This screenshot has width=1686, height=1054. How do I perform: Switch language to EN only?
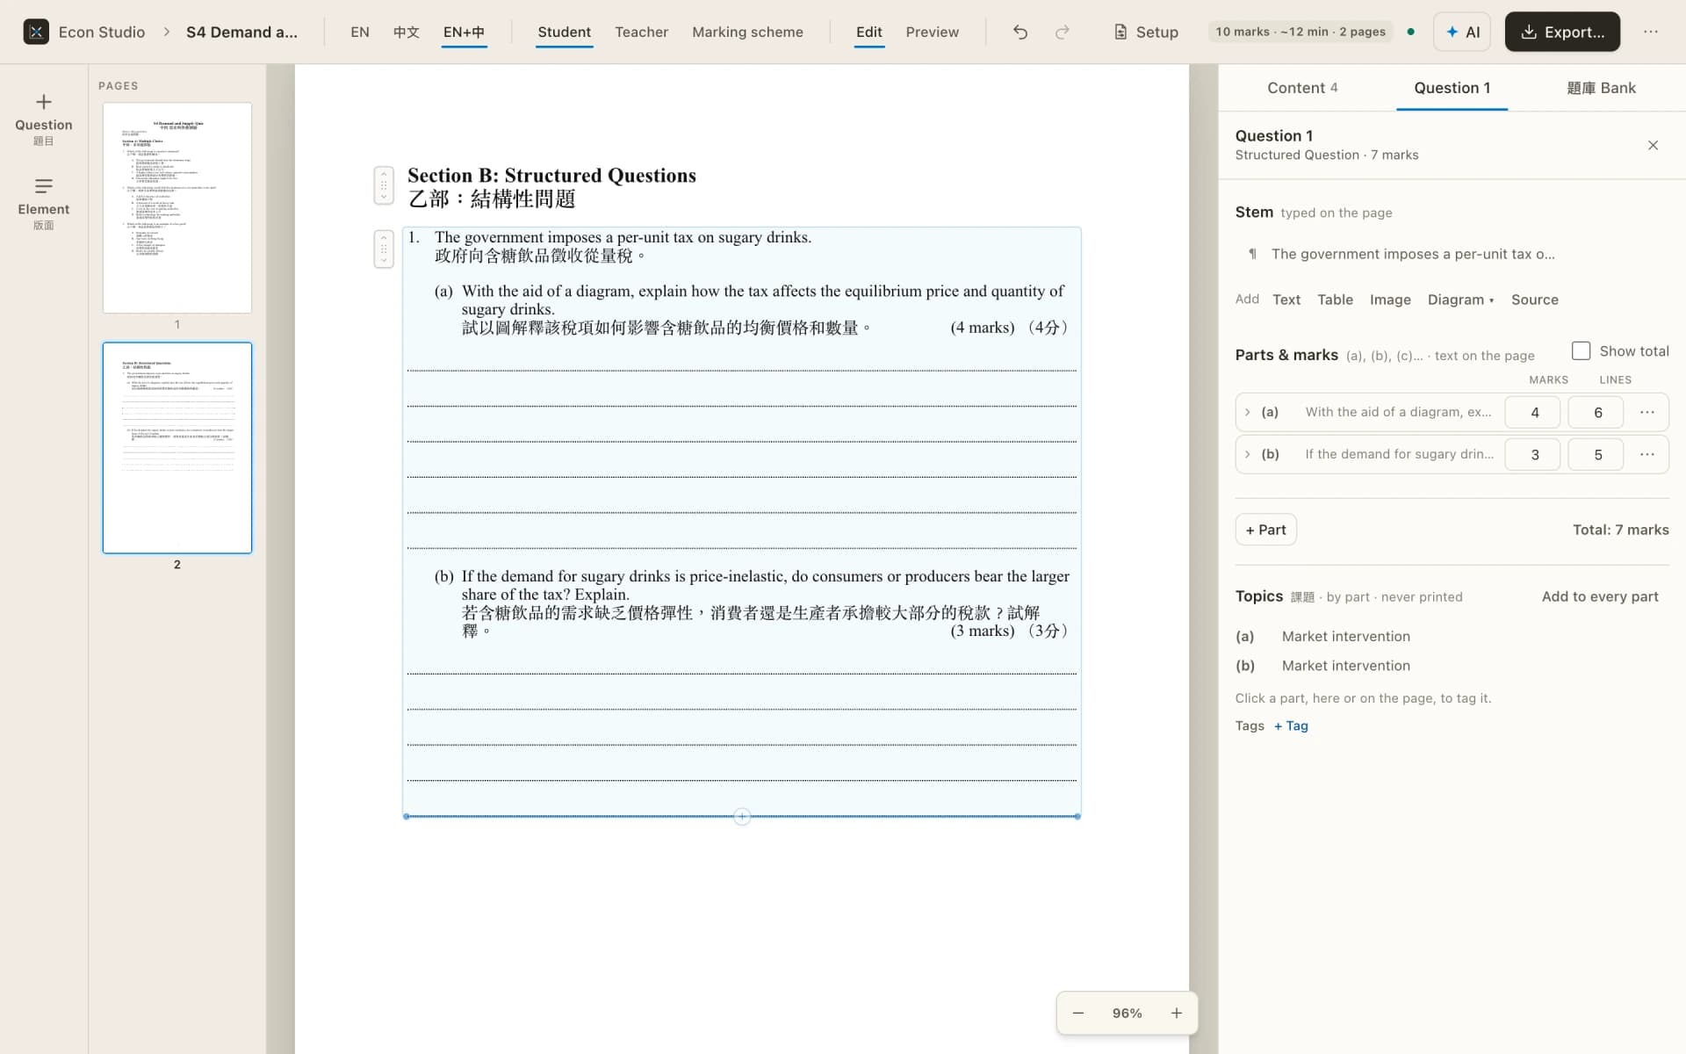360,32
